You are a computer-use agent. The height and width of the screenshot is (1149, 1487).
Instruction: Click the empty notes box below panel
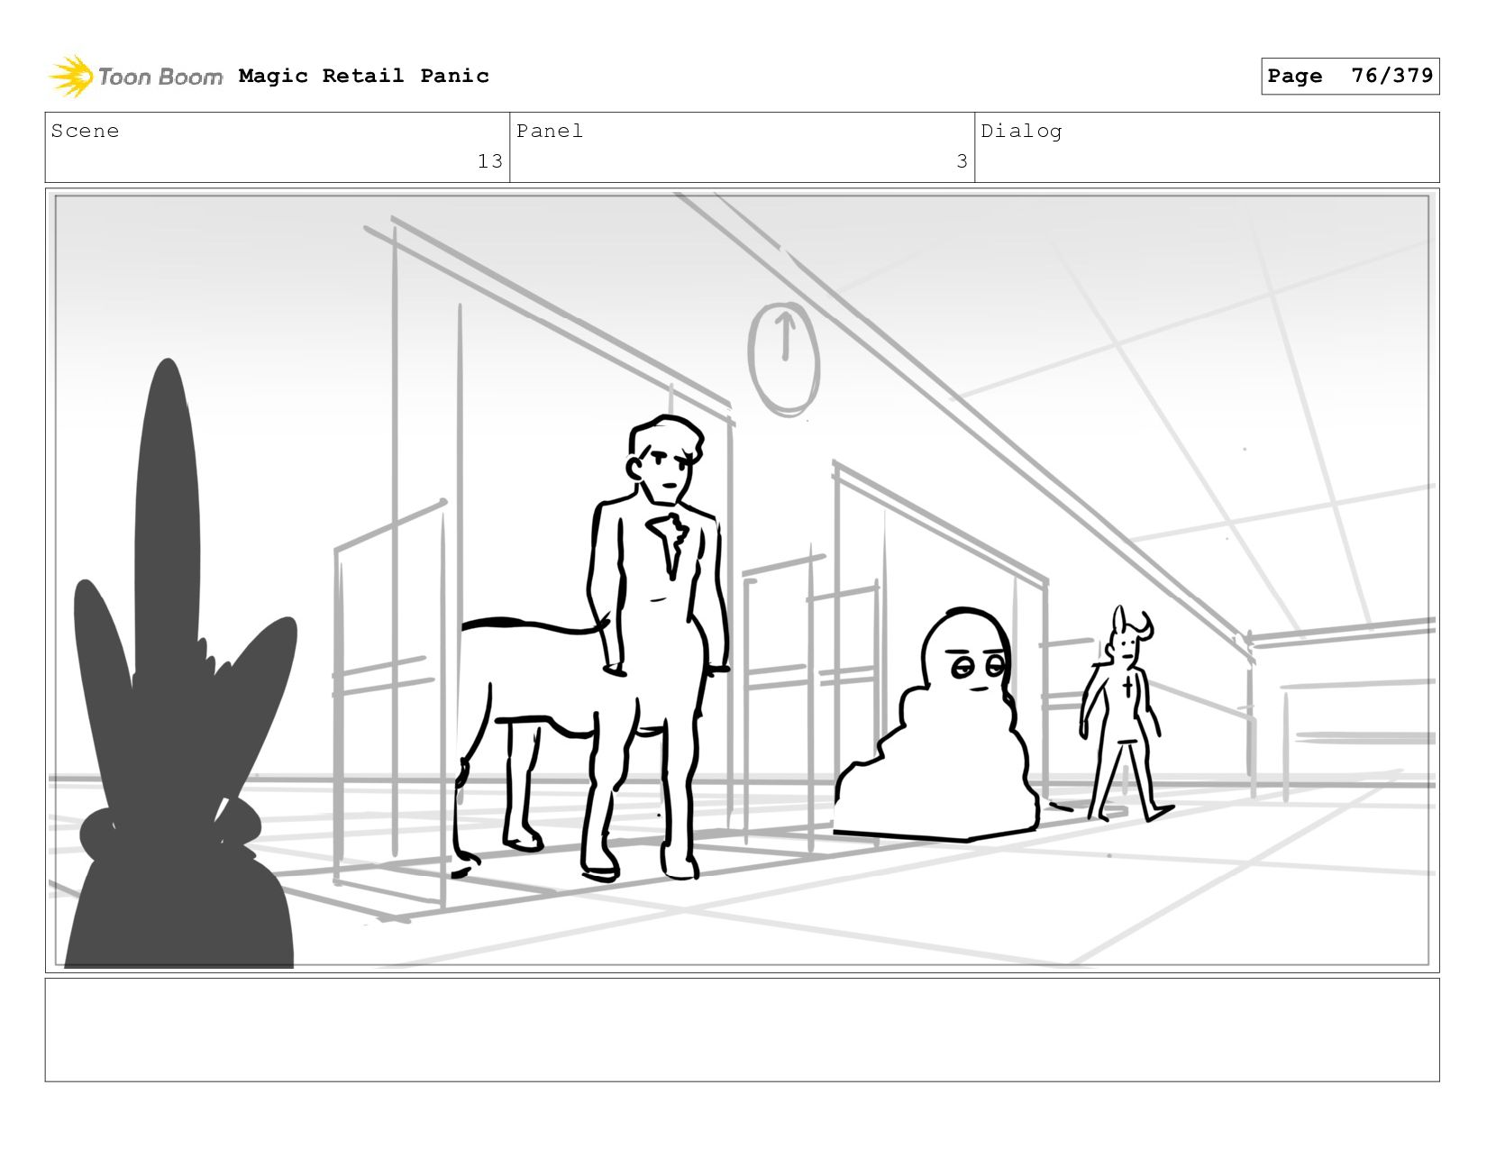[x=743, y=1030]
